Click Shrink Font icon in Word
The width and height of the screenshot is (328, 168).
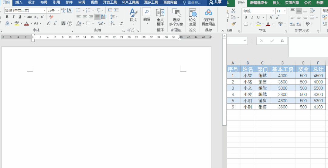(x=55, y=24)
